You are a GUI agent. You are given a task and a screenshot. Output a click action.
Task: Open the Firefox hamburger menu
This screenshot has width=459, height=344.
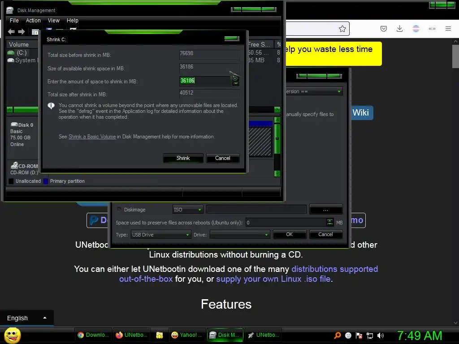point(448,29)
